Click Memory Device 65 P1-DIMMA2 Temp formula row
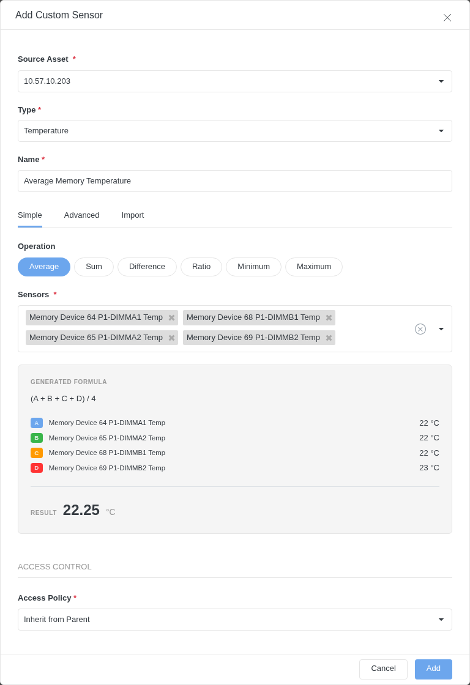Viewport: 470px width, 685px height. (x=235, y=438)
